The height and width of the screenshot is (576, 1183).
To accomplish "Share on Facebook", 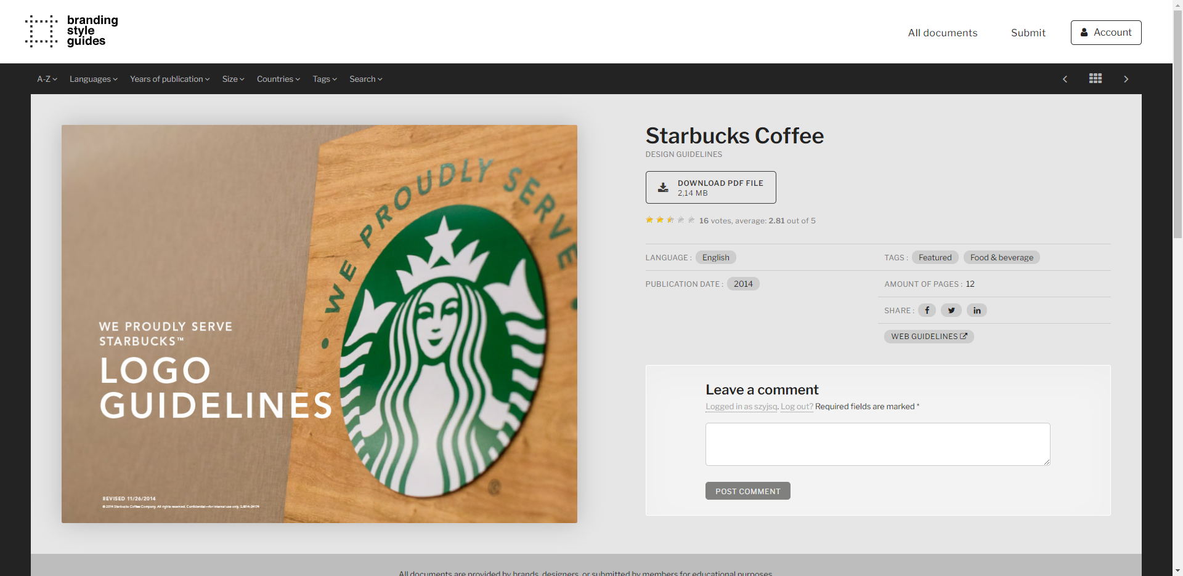I will [x=927, y=310].
